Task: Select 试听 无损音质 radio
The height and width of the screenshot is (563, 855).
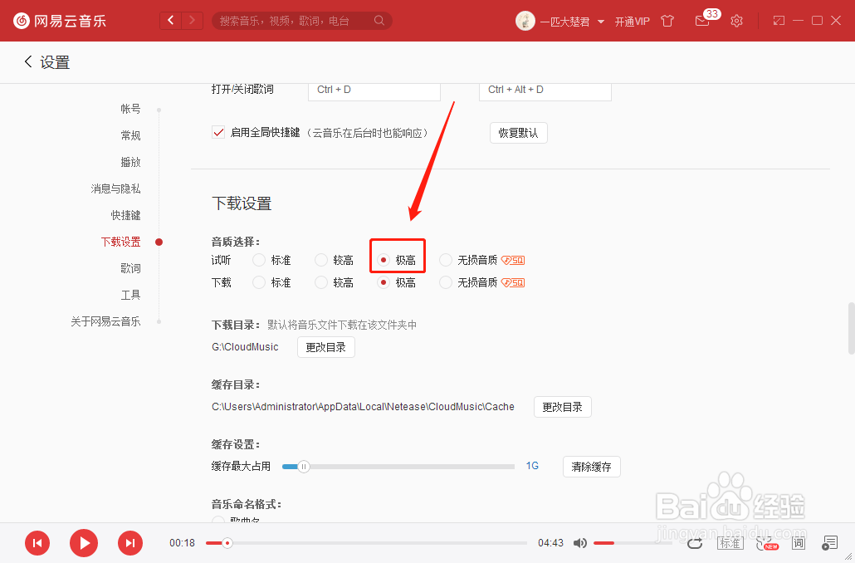Action: click(446, 260)
